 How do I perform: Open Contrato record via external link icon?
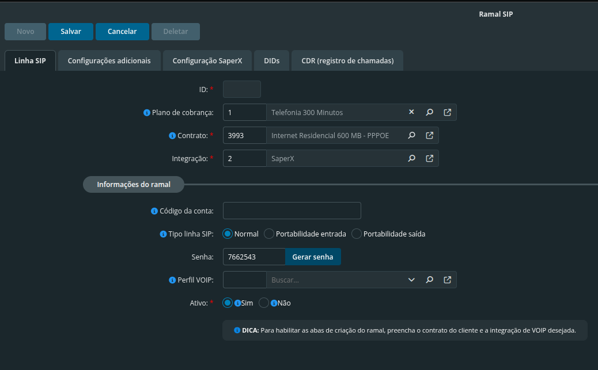[x=429, y=135]
